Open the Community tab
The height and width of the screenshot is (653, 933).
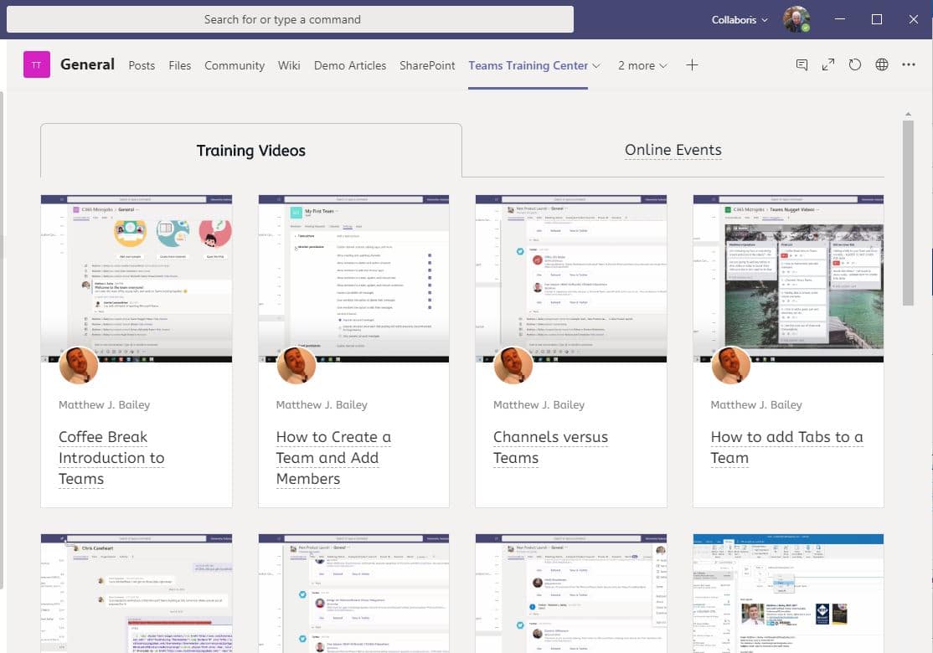pos(235,65)
